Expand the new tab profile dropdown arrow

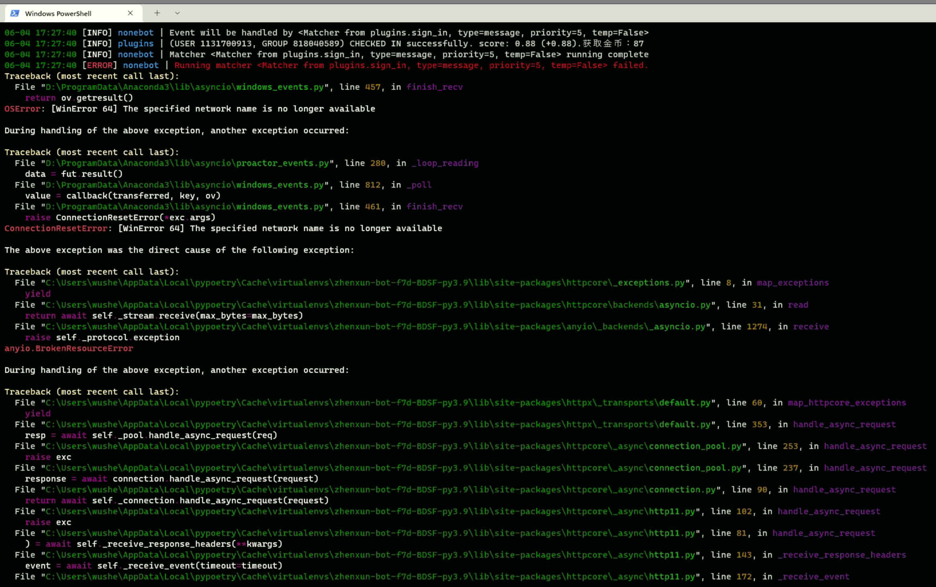tap(177, 13)
